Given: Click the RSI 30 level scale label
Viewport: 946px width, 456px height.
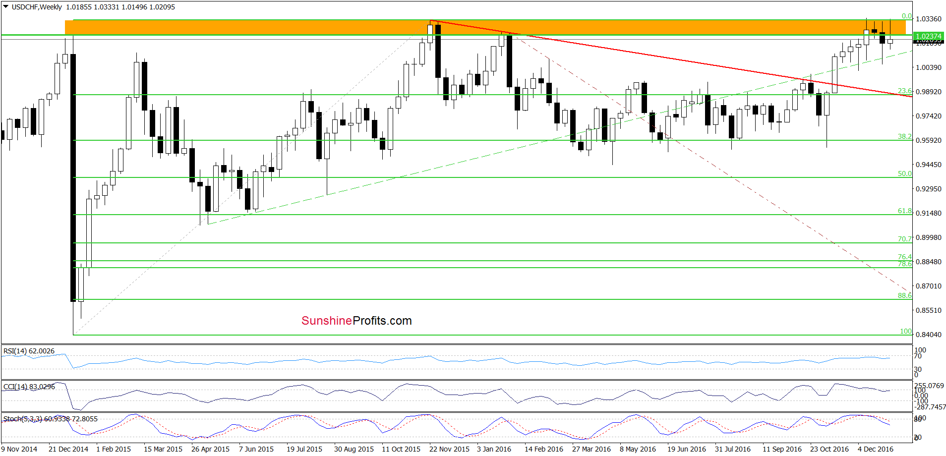Looking at the screenshot, I should (x=918, y=369).
